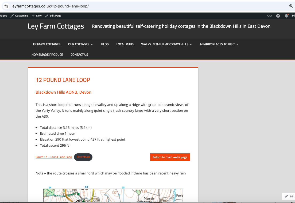Go to the Local Pubs page
Viewport: 295px width, 203px height.
click(x=125, y=44)
